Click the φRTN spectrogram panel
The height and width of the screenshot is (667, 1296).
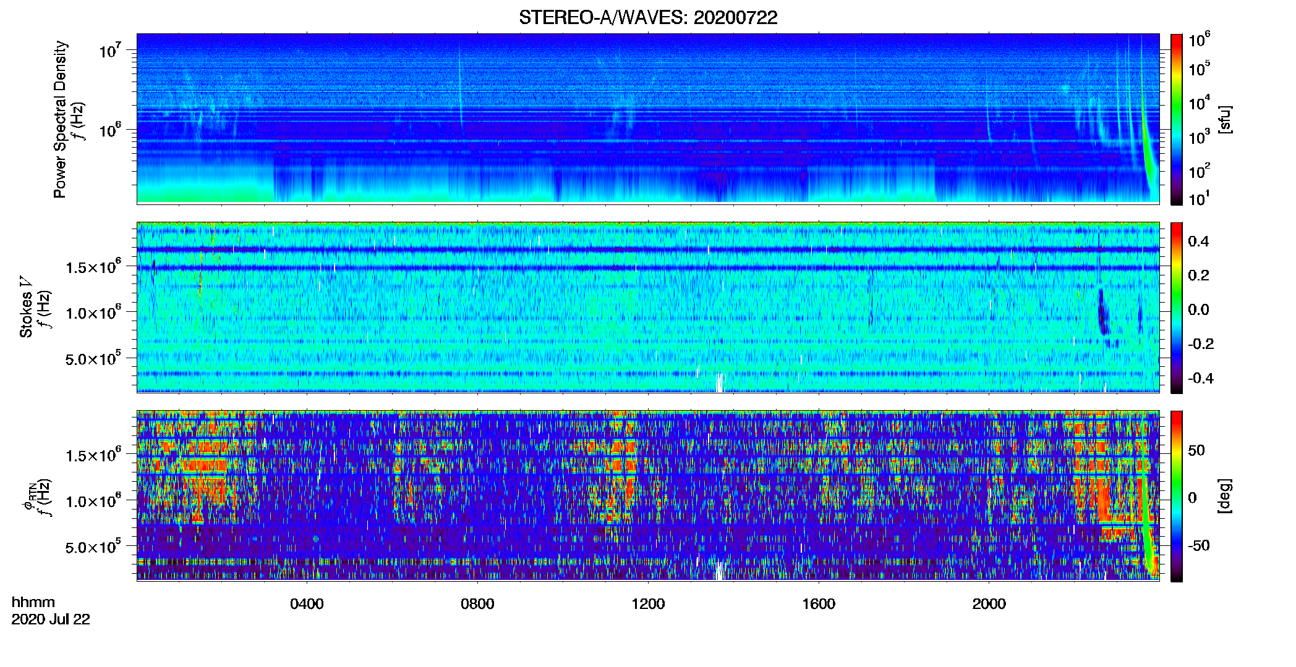tap(648, 495)
